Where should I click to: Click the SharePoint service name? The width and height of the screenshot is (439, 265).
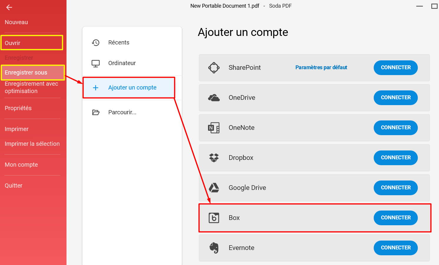point(245,68)
